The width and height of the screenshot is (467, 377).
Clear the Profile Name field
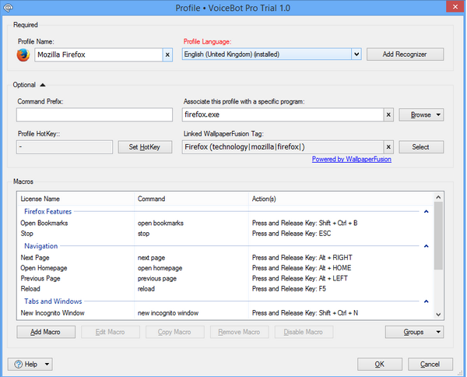167,55
